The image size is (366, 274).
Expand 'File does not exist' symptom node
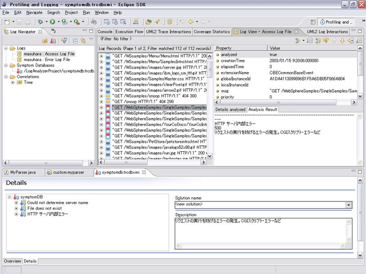click(16, 208)
